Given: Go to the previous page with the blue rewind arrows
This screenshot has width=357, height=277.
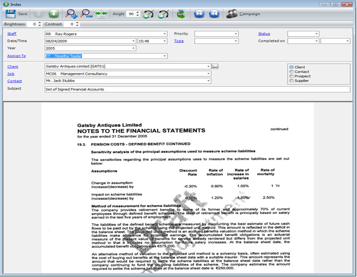Looking at the screenshot, I should click(214, 14).
